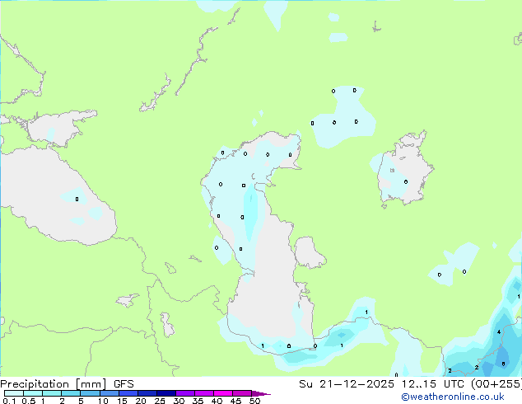
Task: Click the legend value label '15'
Action: tap(122, 401)
